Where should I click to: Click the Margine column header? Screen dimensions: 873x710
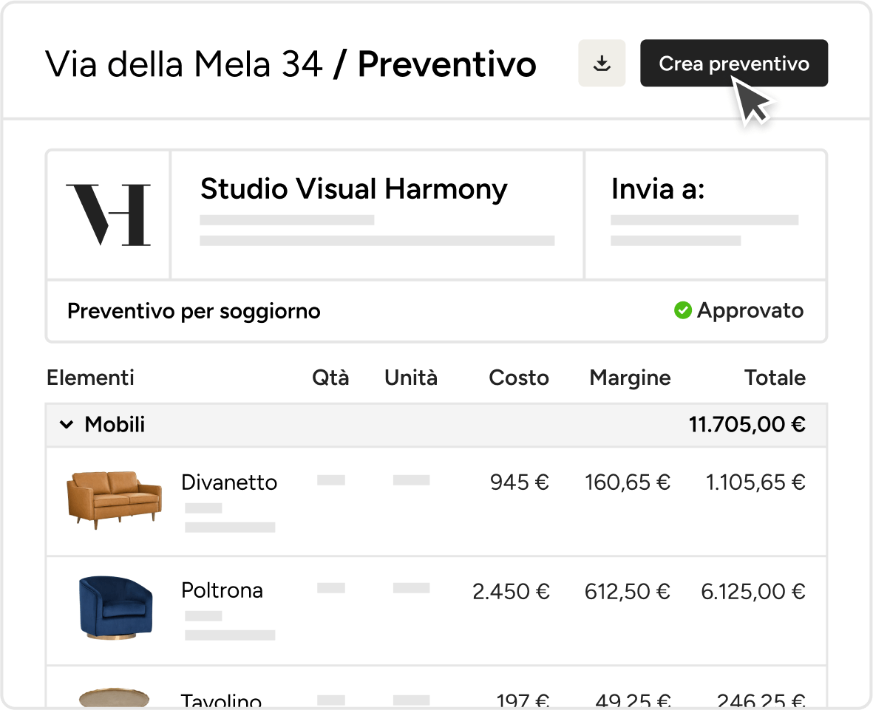tap(630, 378)
